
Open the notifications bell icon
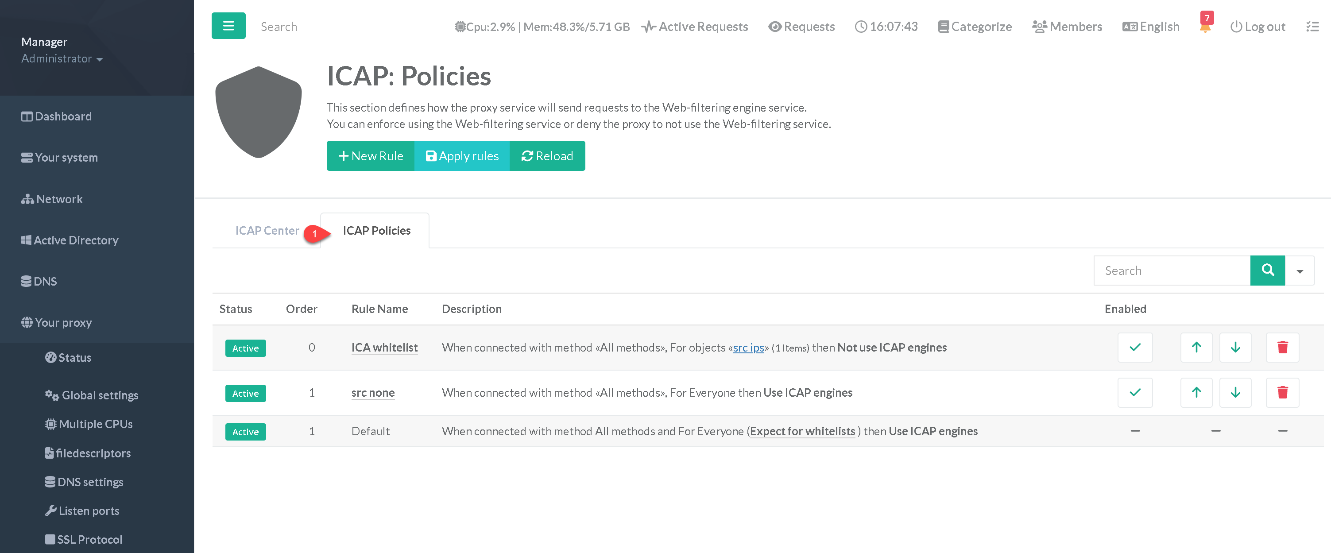(x=1204, y=27)
